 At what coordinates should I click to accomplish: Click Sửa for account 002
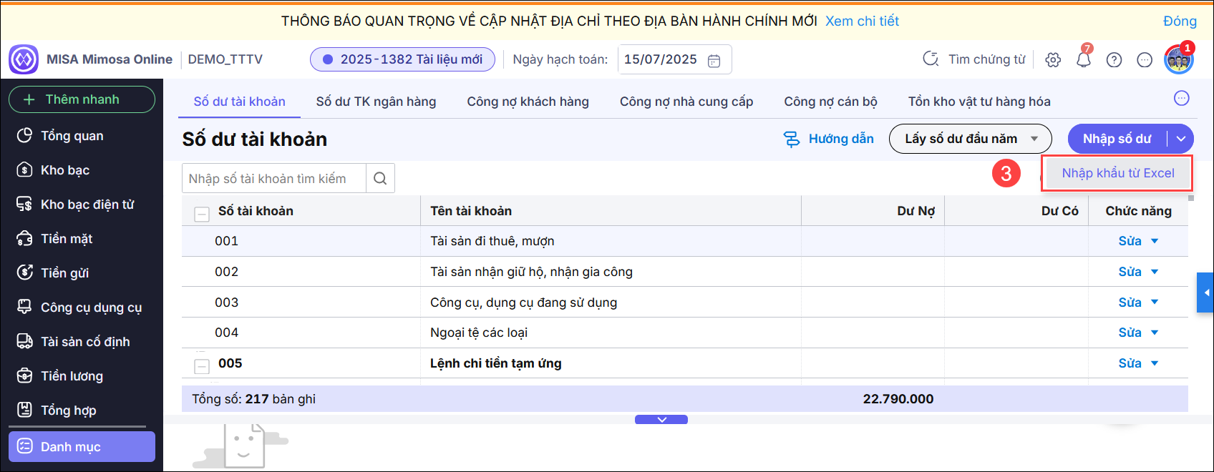click(x=1130, y=272)
